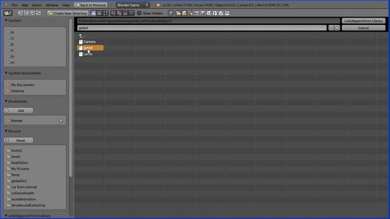Viewport: 390px width, 219px height.
Task: Click the sidebar vertical scrollbar
Action: click(71, 98)
